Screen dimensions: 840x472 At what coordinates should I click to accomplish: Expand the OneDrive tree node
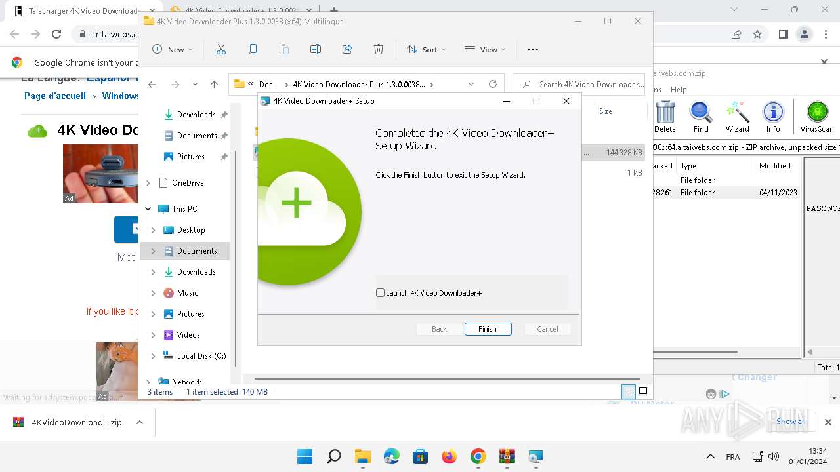pos(148,183)
